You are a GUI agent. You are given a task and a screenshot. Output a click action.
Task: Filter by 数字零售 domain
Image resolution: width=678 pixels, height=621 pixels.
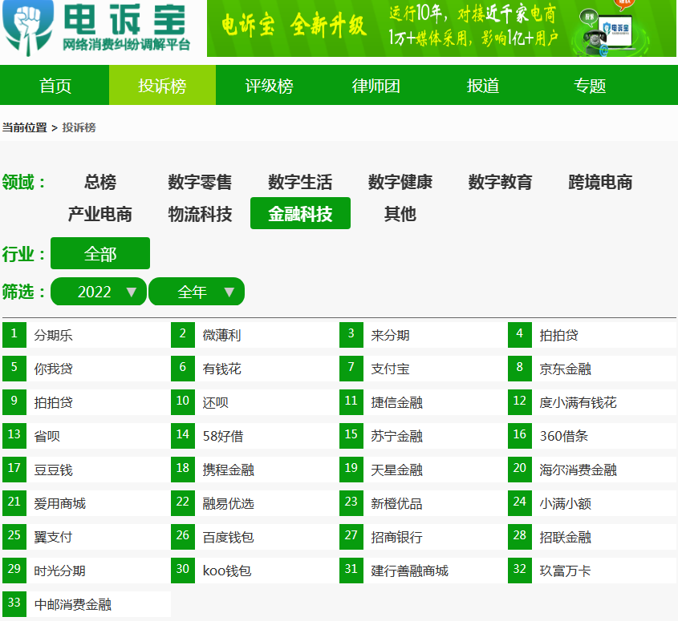coord(200,182)
